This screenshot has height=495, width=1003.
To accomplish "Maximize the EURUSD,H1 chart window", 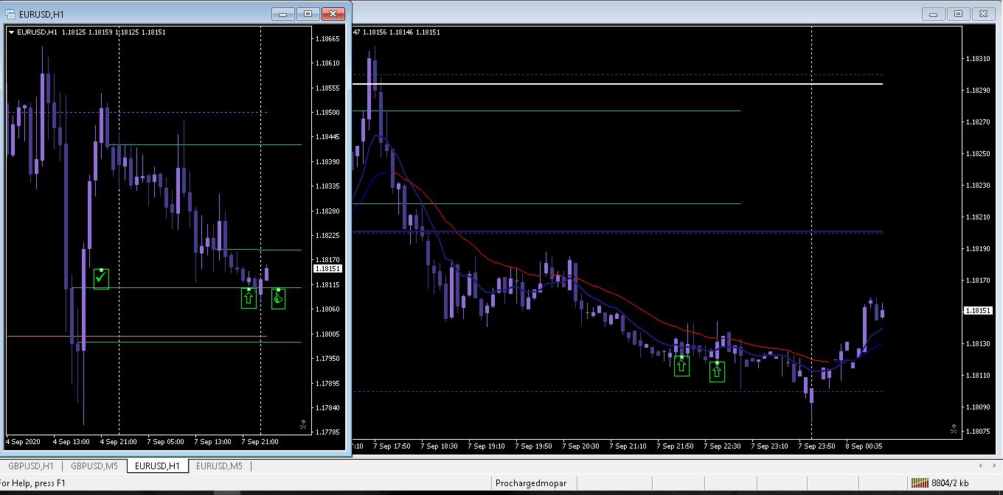I will click(x=308, y=13).
